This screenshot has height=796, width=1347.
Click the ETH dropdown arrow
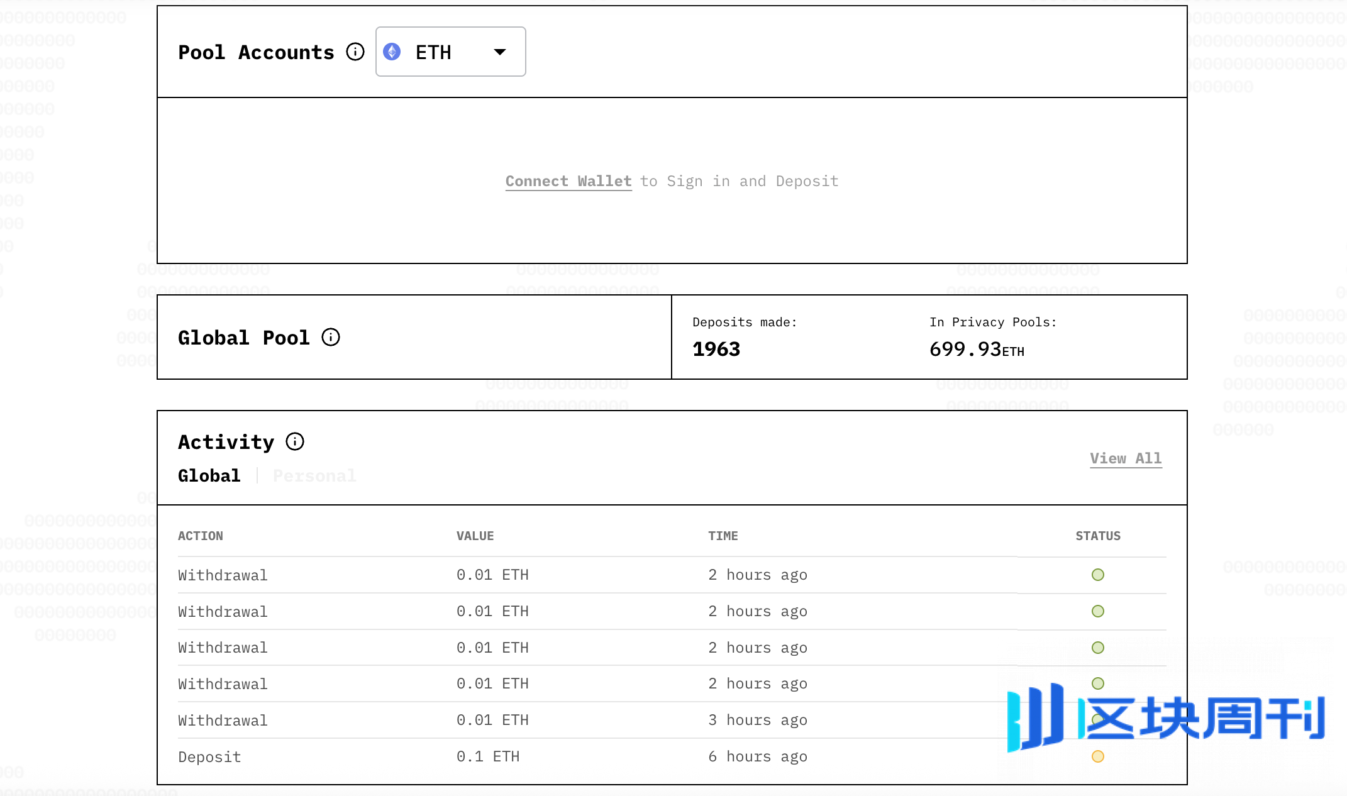[500, 52]
